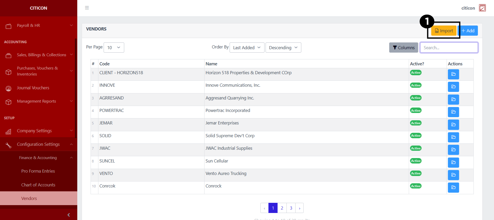
Task: Open folder action for Sun Cellular row
Action: point(453,162)
